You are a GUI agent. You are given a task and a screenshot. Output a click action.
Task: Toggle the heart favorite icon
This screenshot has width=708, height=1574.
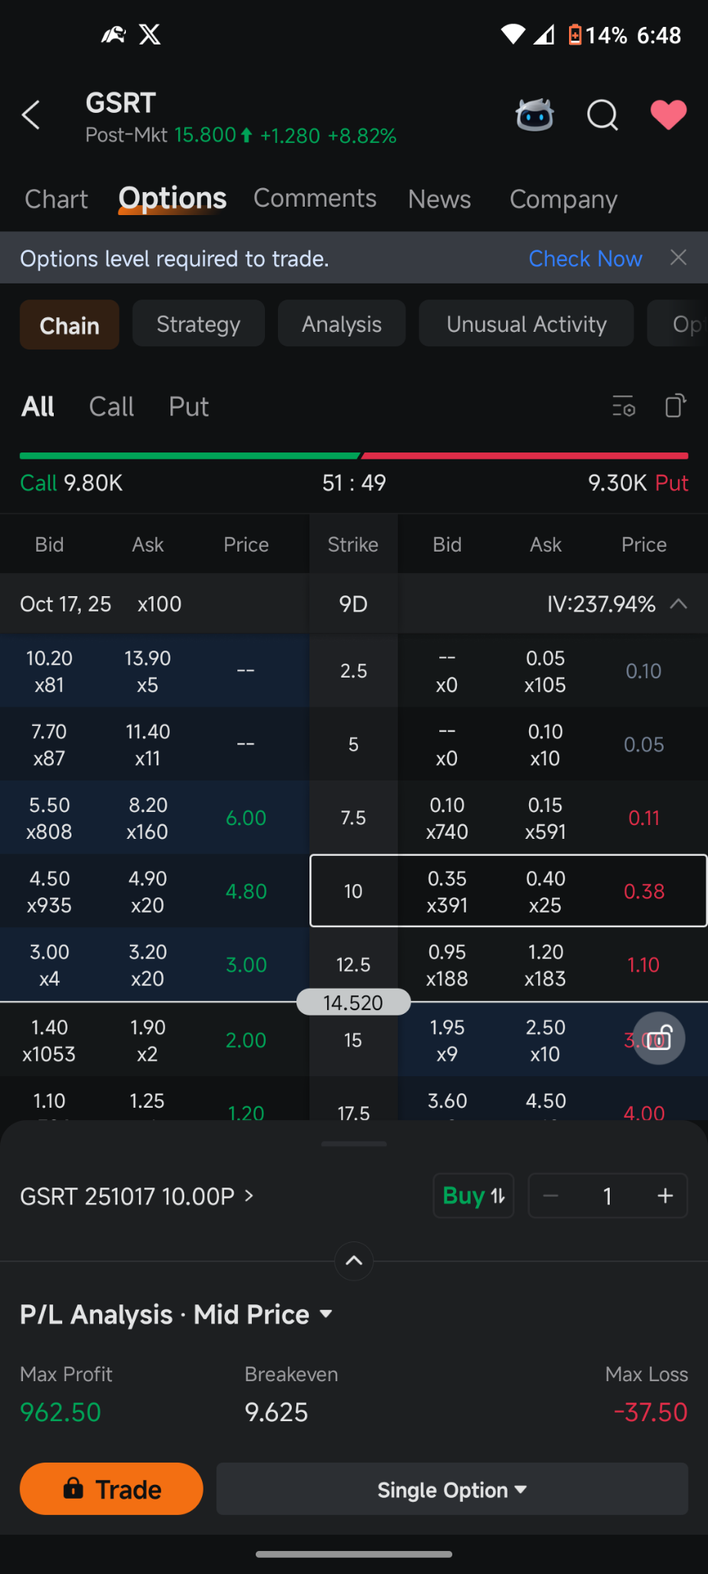(x=668, y=115)
